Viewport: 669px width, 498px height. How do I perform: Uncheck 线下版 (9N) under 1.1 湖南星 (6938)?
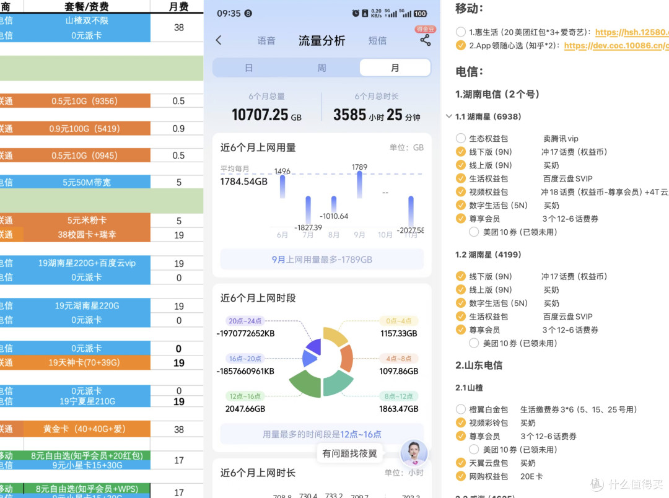point(460,152)
